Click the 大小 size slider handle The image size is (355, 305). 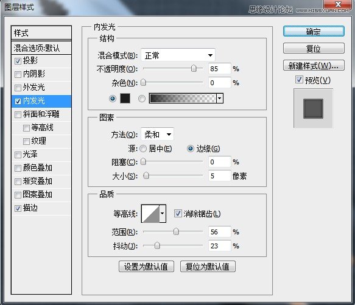(x=146, y=175)
